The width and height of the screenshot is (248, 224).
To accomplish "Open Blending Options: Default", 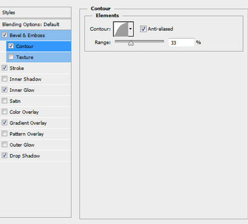I will tap(35, 24).
